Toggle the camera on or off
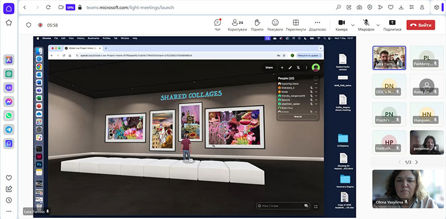Viewport: 446px width, 219px height. [x=341, y=25]
